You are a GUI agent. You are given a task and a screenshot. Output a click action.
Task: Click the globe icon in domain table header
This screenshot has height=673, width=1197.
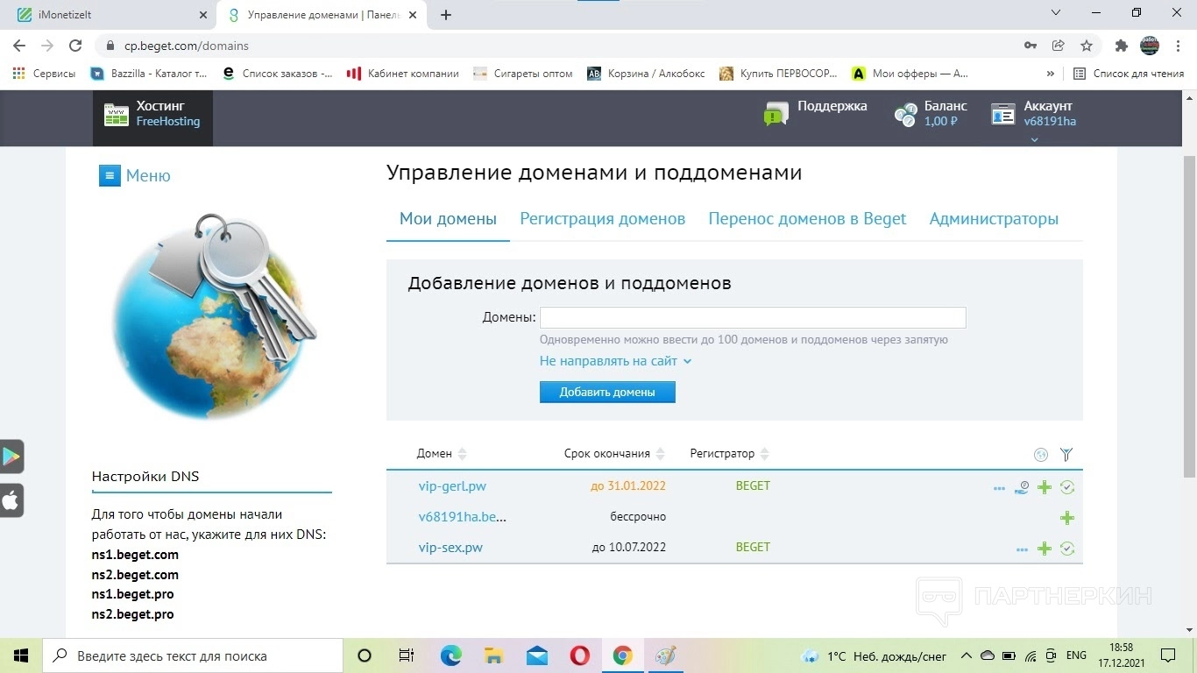(x=1041, y=454)
